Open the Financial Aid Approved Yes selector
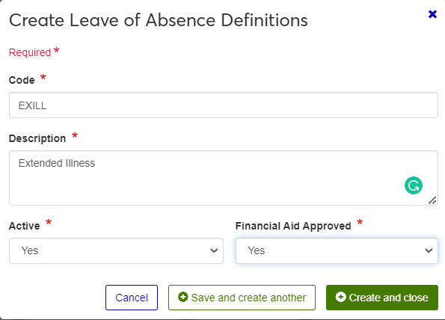The image size is (445, 320). (x=337, y=250)
